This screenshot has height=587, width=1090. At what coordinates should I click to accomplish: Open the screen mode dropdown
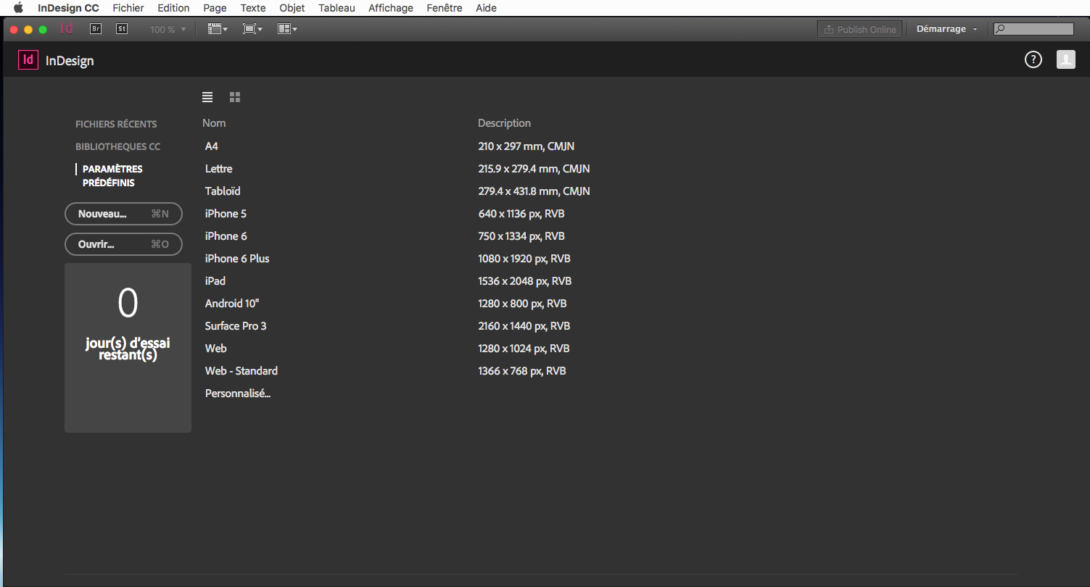[252, 29]
